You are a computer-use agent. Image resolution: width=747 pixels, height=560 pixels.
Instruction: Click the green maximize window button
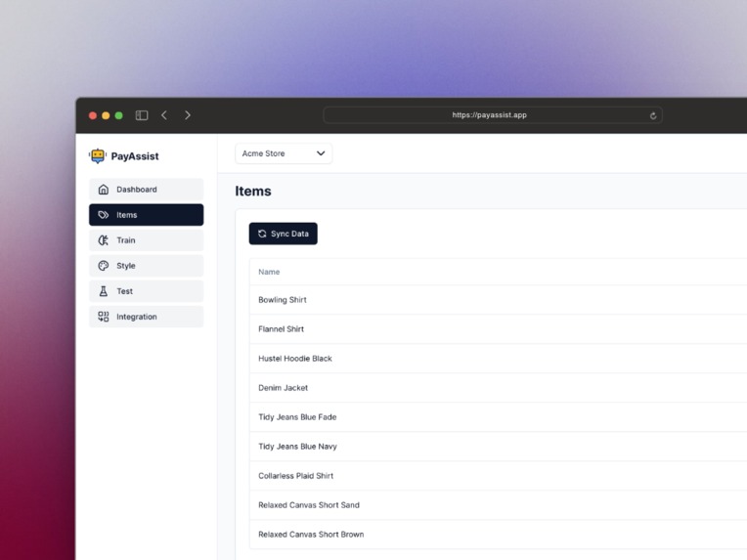(119, 115)
